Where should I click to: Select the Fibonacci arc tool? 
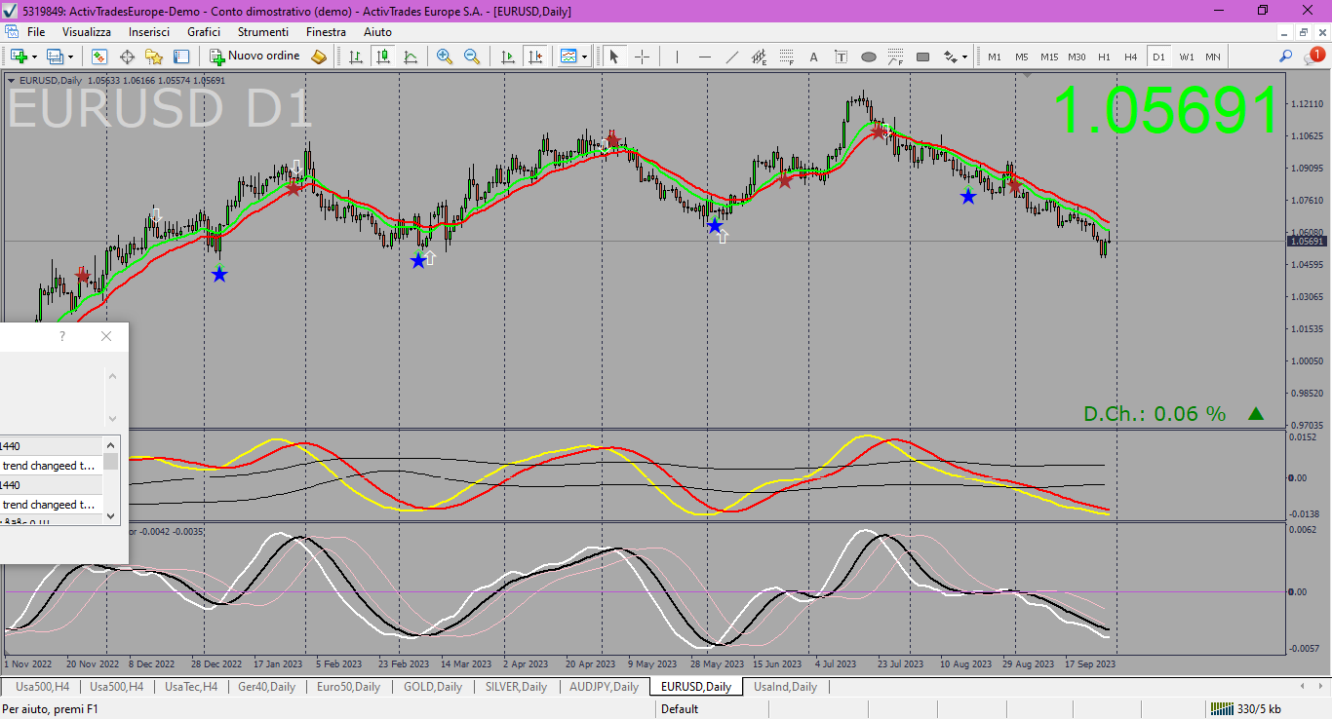click(x=895, y=57)
